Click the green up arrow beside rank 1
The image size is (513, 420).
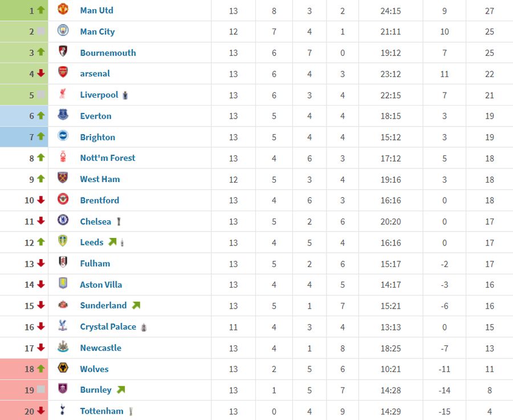click(x=41, y=10)
